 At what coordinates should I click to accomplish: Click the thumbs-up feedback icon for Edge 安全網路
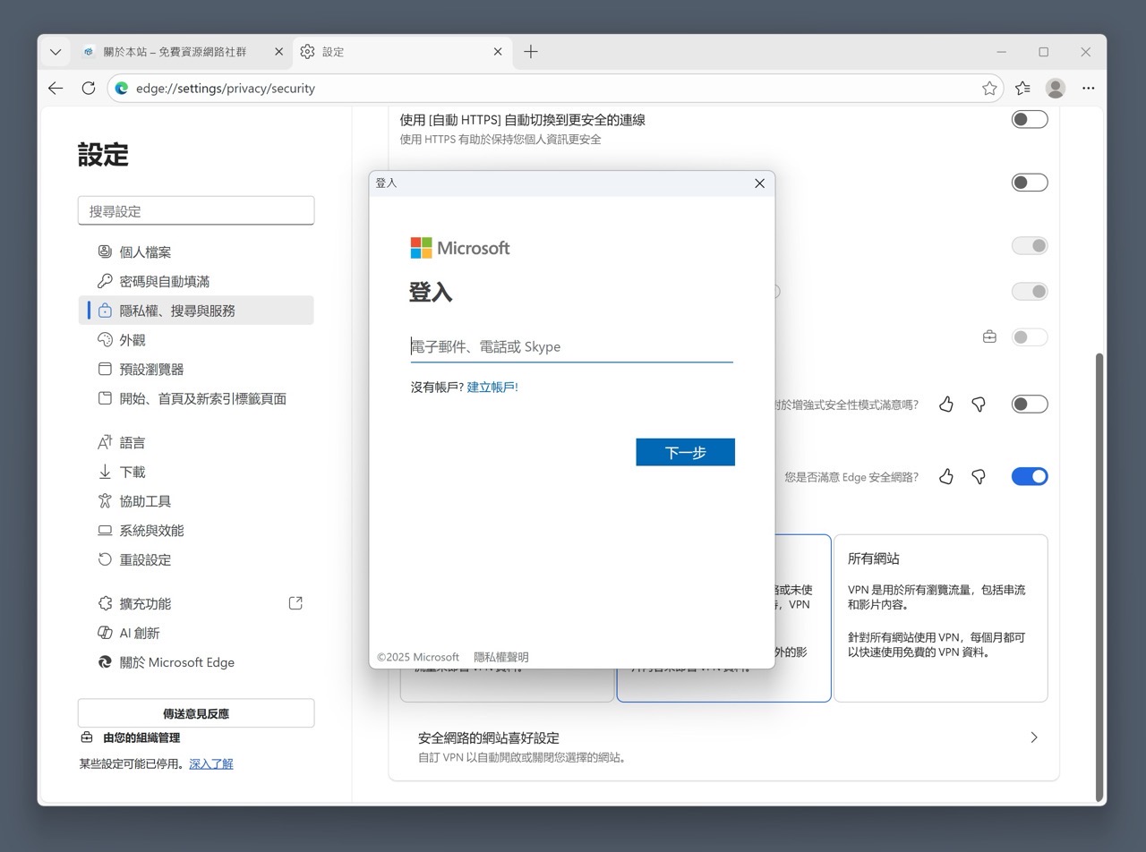[x=946, y=476]
